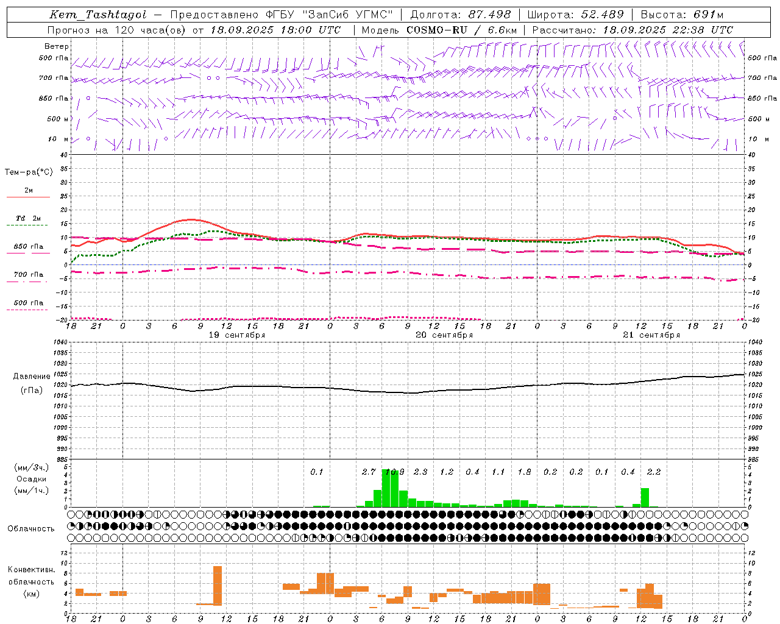Click the 2.3 precipitation value
780x624 pixels.
coord(420,472)
